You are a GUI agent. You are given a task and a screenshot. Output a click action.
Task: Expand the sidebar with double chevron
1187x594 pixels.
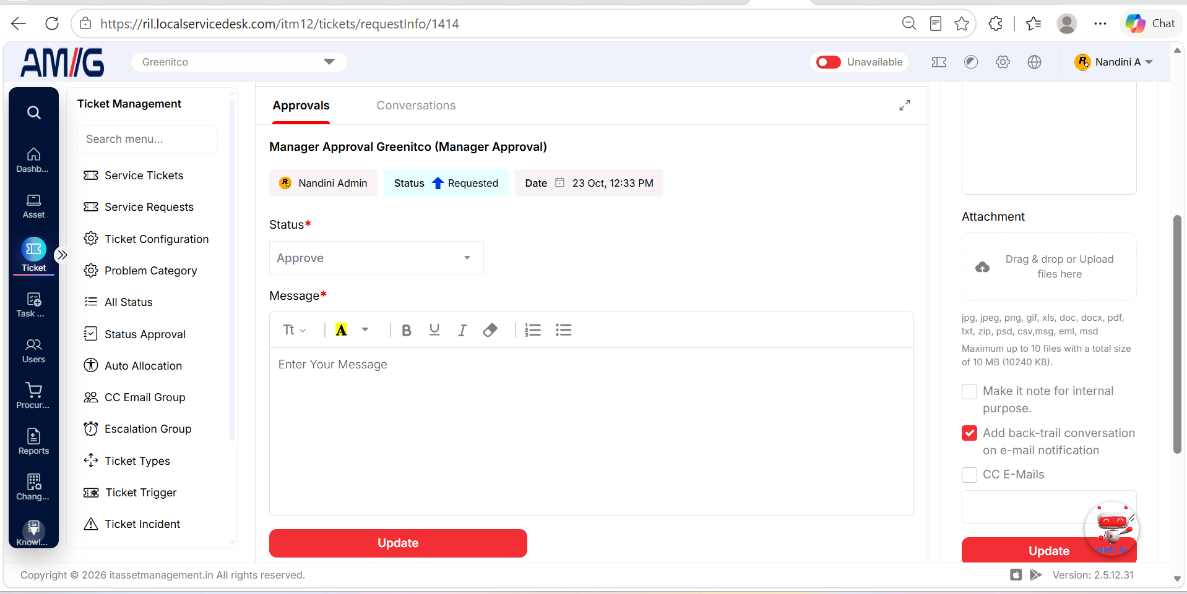point(62,255)
